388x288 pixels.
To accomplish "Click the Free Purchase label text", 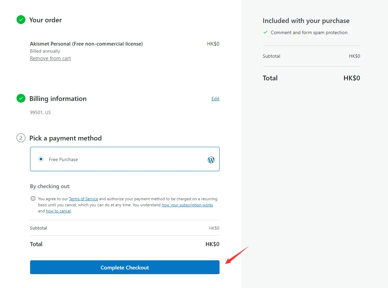I will (x=63, y=160).
